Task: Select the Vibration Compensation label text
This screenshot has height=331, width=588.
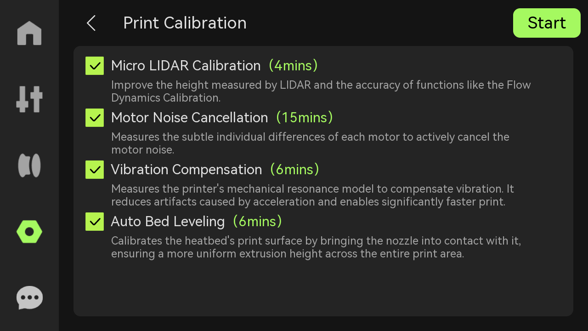Action: [187, 170]
